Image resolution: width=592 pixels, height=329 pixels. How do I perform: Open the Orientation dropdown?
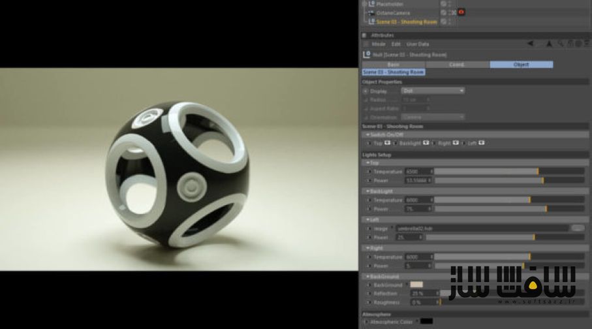433,117
